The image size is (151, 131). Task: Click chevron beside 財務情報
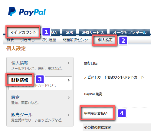point(69,80)
